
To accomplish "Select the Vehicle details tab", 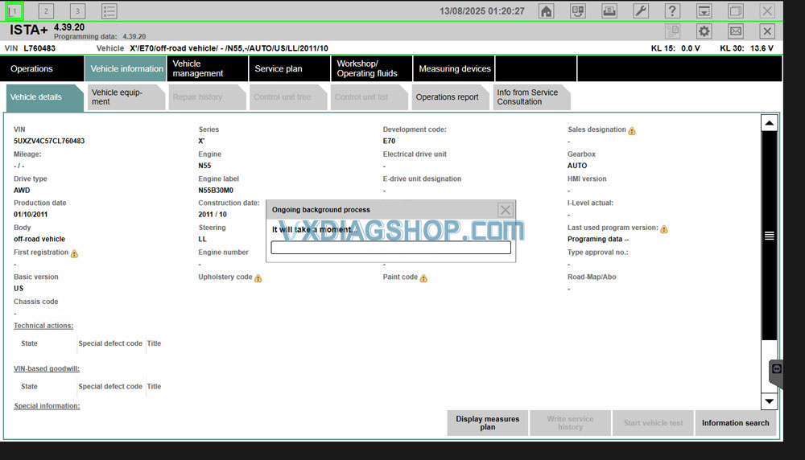I will [x=43, y=97].
